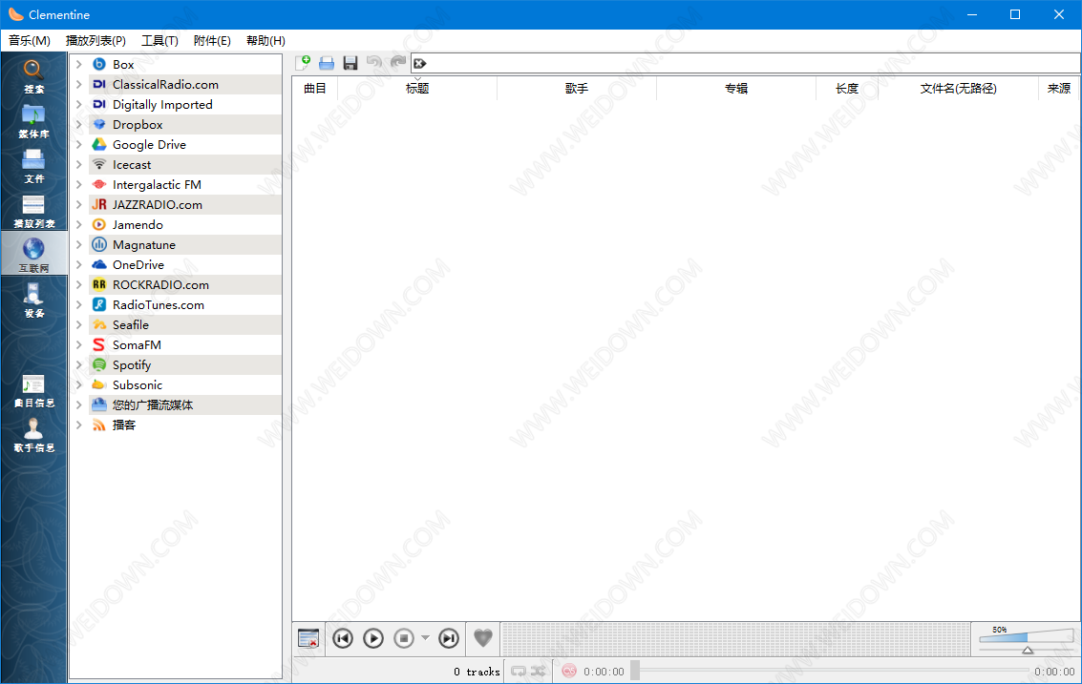Viewport: 1082px width, 684px height.
Task: Sort by the 文件名(无路径) column header
Action: [958, 89]
